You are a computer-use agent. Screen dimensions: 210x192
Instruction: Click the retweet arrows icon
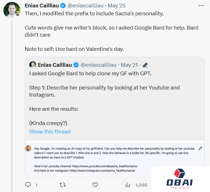pos(63,185)
